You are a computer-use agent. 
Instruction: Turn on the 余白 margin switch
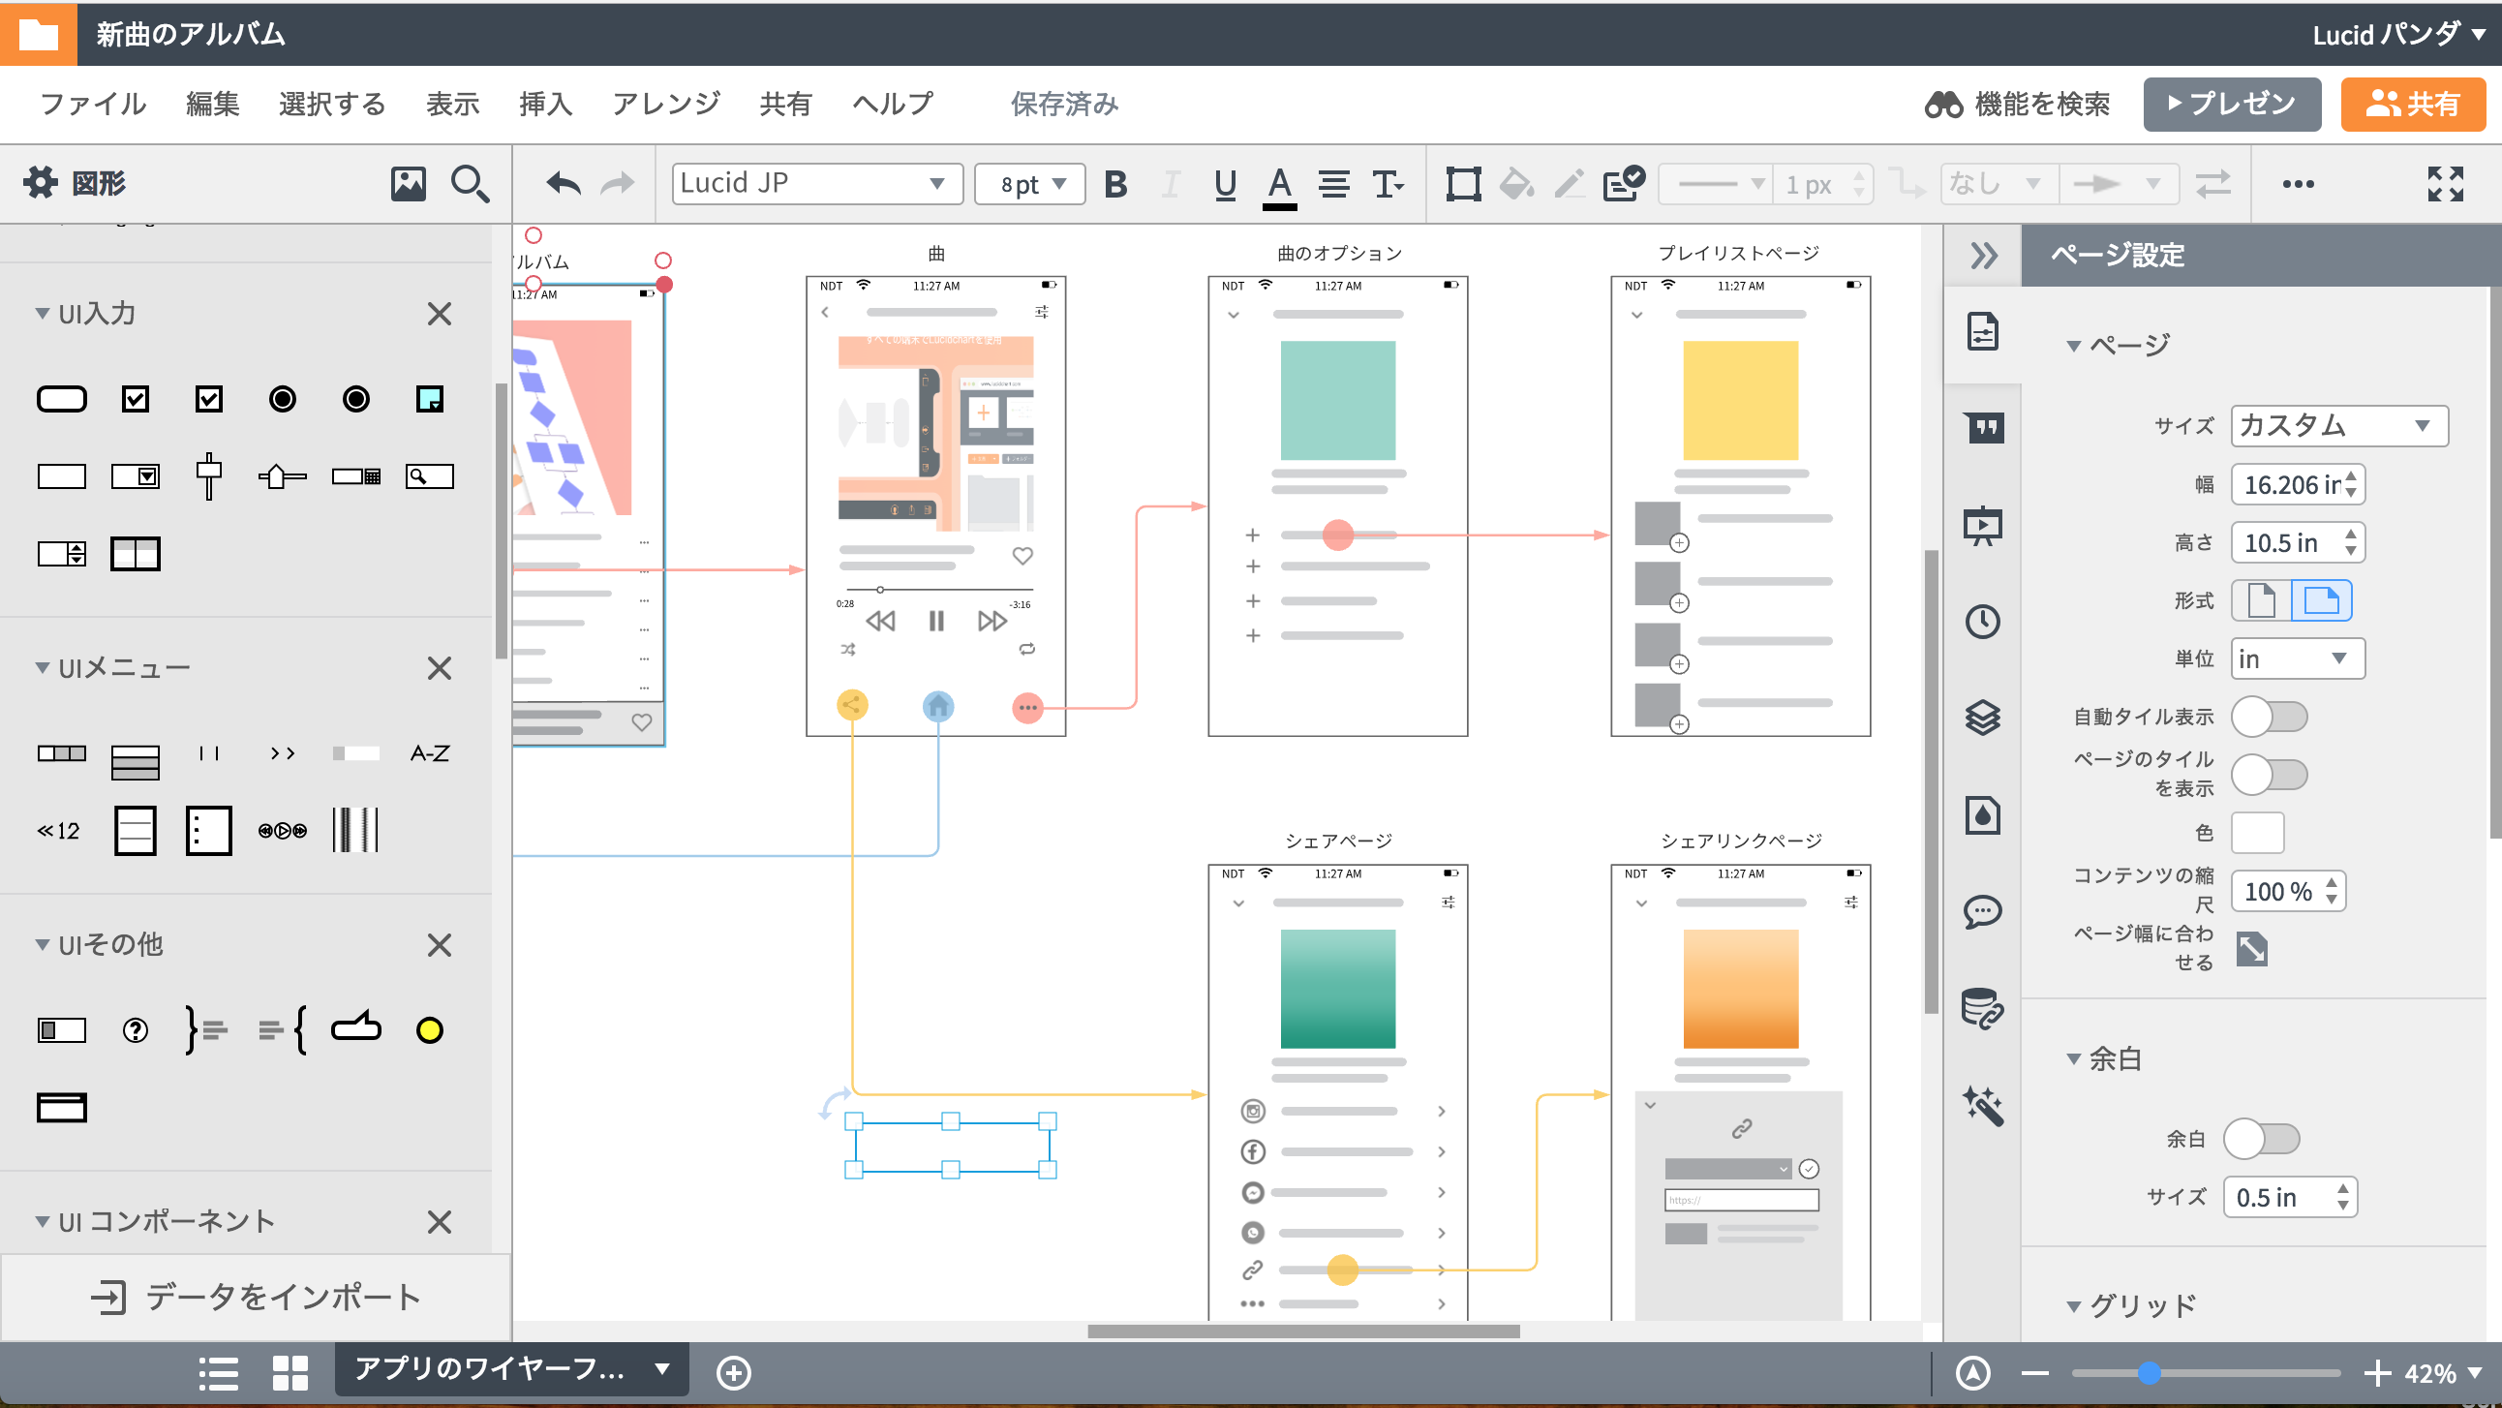coord(2260,1139)
